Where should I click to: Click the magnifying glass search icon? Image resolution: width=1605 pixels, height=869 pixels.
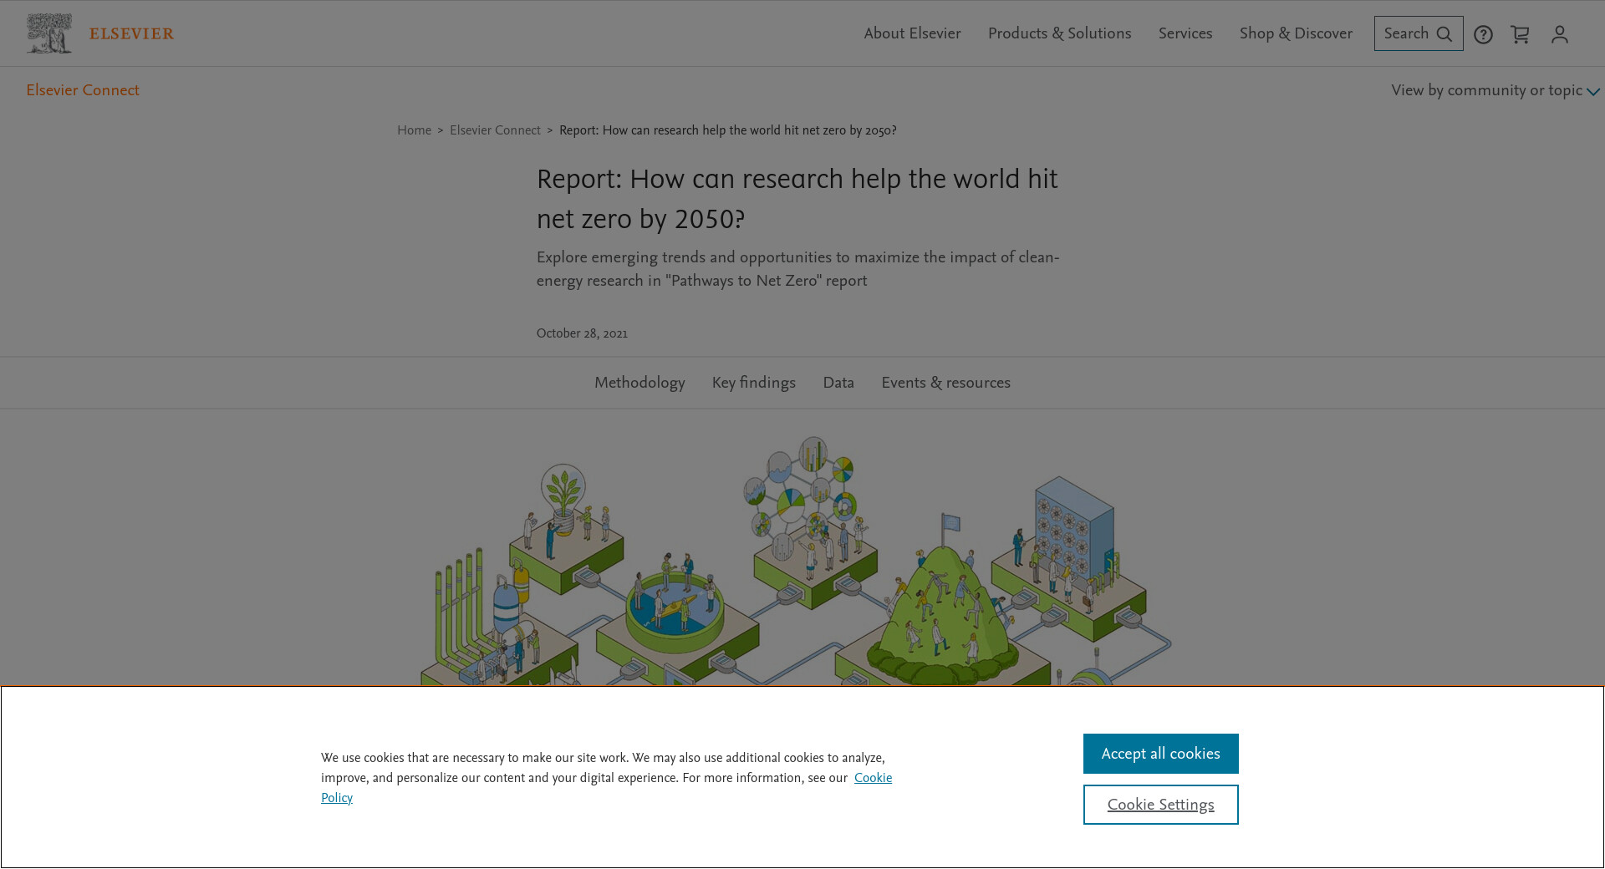click(1444, 34)
